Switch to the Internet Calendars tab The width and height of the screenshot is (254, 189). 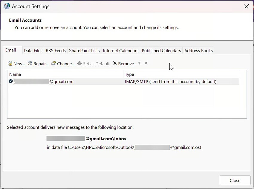(x=121, y=51)
